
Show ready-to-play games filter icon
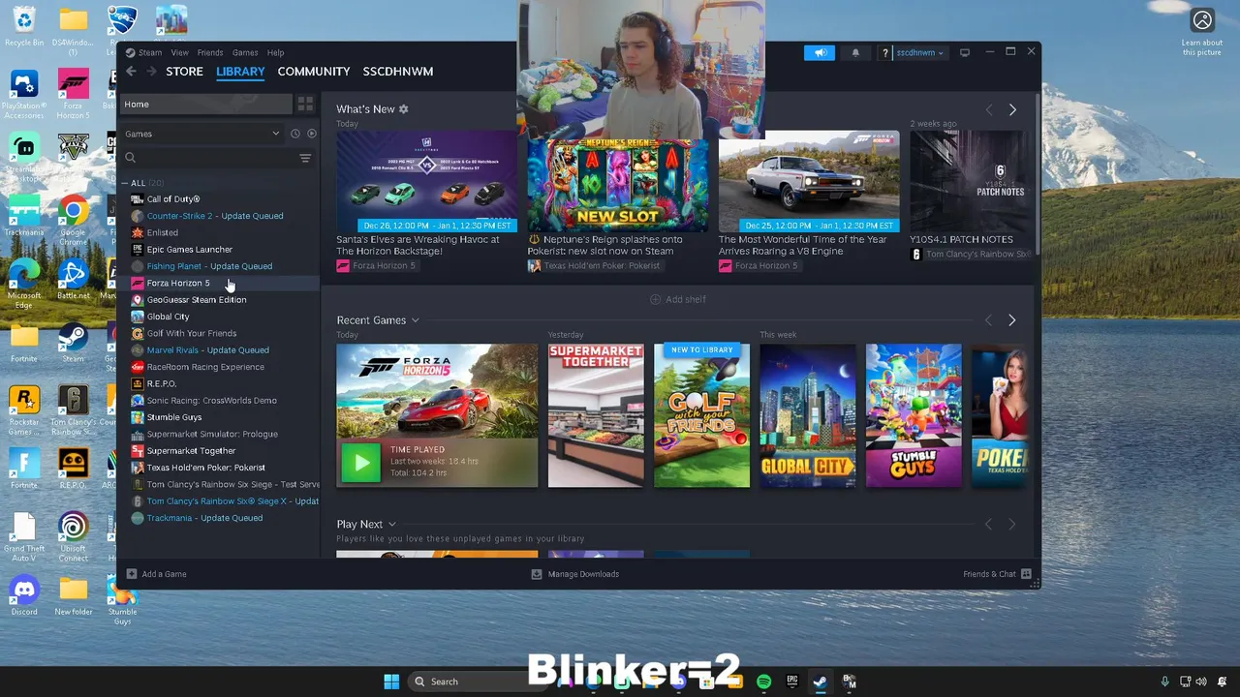point(312,134)
